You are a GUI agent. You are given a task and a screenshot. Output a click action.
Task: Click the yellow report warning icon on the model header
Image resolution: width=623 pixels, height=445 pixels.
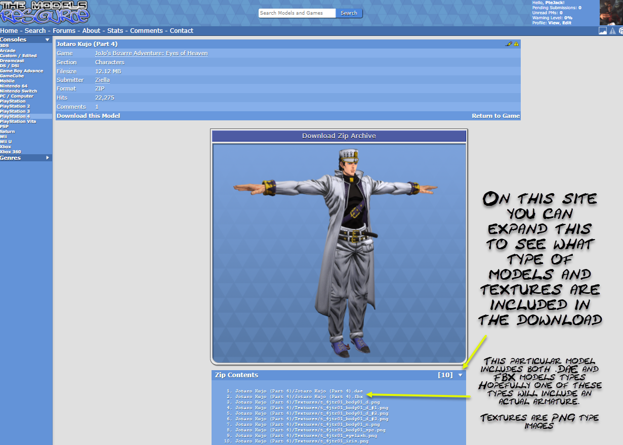[x=516, y=44]
